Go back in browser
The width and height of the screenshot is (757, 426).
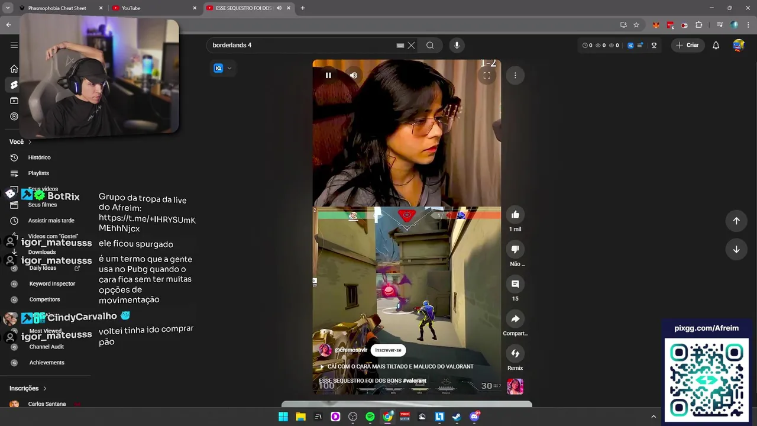[x=8, y=25]
